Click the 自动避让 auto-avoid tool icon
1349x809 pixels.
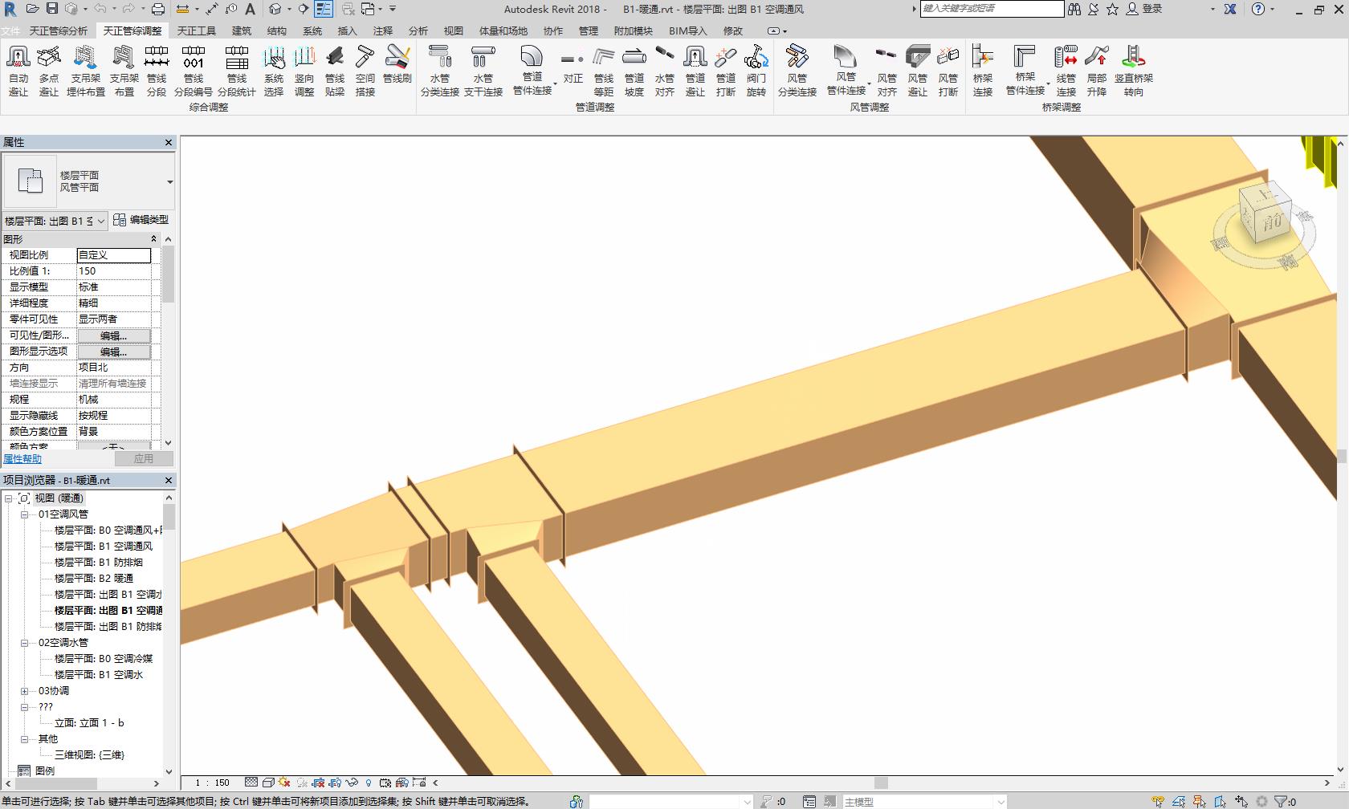pos(18,71)
